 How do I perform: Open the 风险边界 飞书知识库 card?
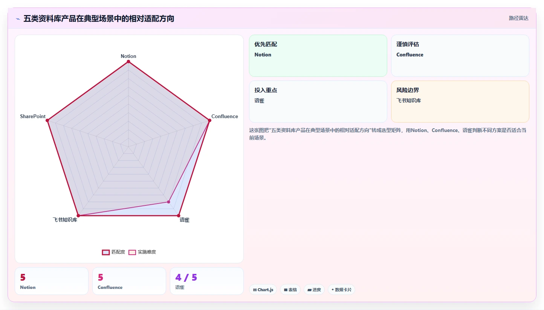click(x=460, y=102)
